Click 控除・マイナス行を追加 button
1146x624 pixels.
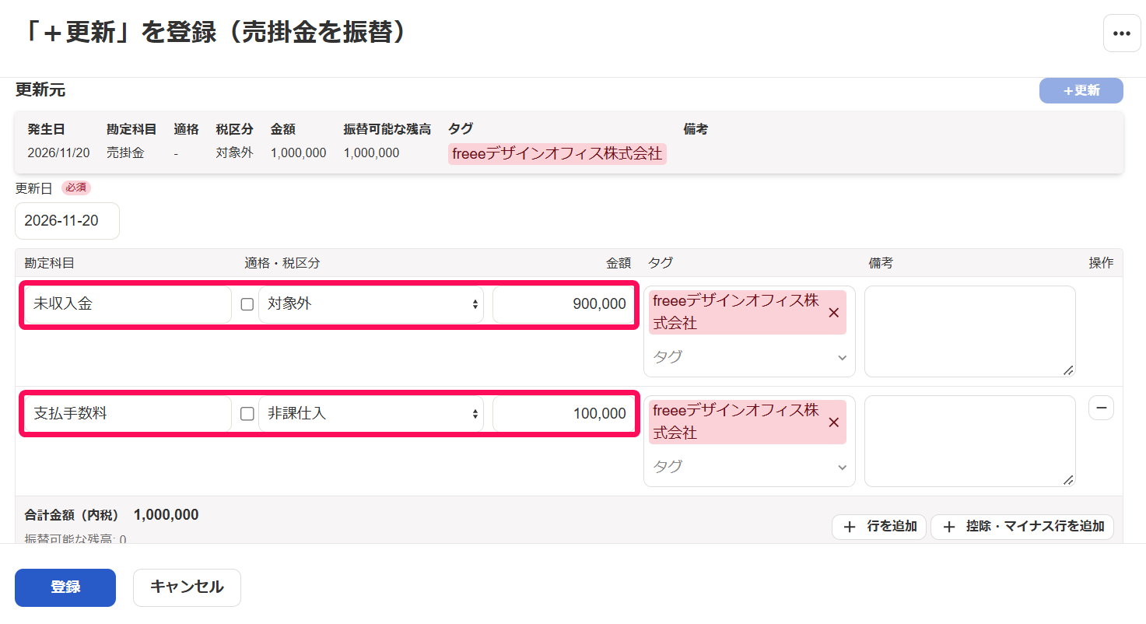[x=1022, y=527]
